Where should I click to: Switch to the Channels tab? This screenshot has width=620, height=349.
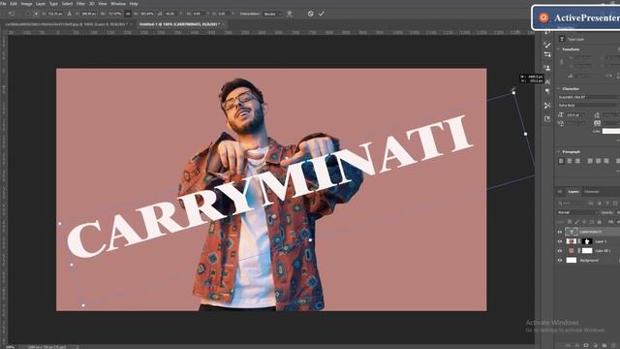coord(592,192)
